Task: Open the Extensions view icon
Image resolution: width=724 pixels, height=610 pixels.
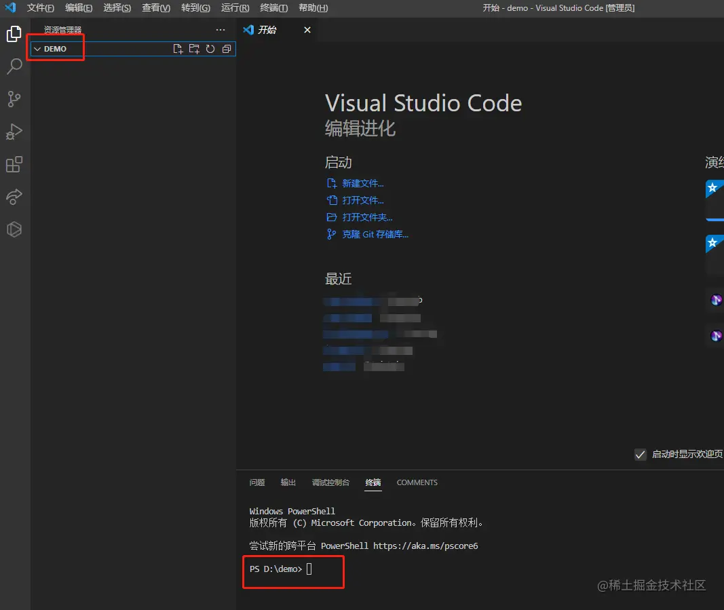Action: tap(14, 164)
